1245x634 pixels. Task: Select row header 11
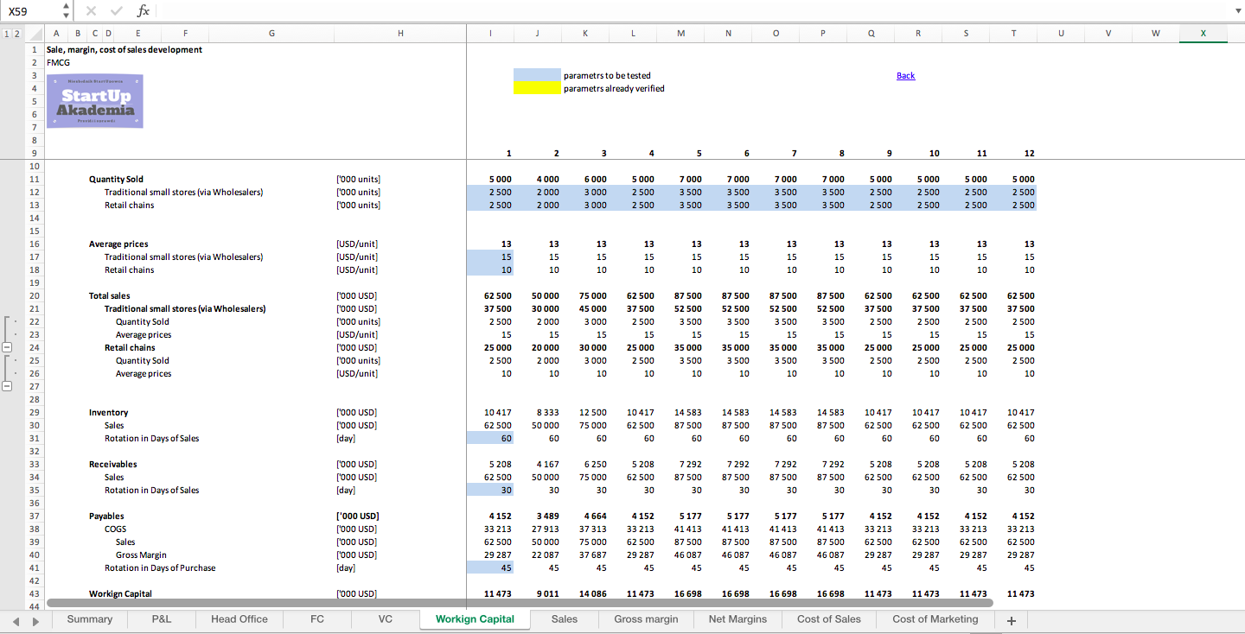(x=35, y=179)
